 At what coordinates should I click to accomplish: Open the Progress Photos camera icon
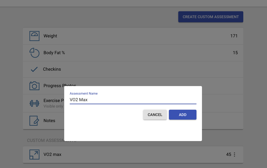click(34, 86)
